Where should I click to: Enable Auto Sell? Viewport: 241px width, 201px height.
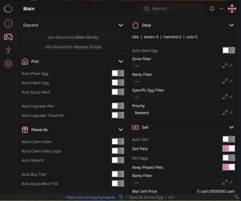pyautogui.click(x=229, y=139)
